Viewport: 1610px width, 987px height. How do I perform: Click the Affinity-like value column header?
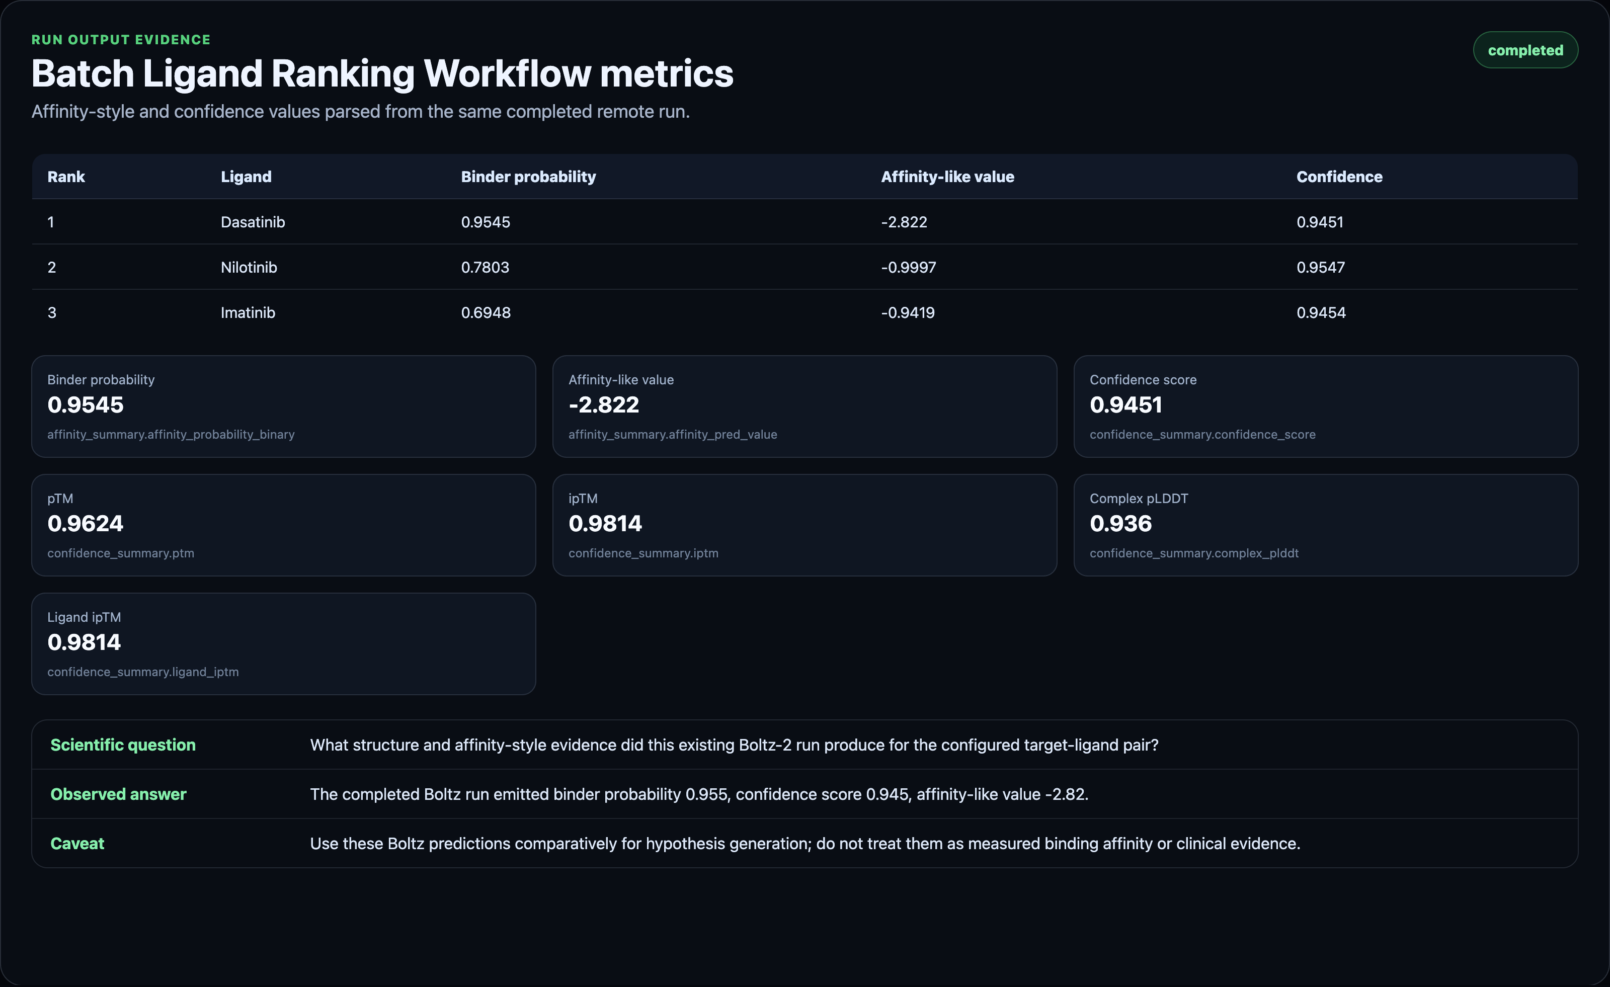947,177
